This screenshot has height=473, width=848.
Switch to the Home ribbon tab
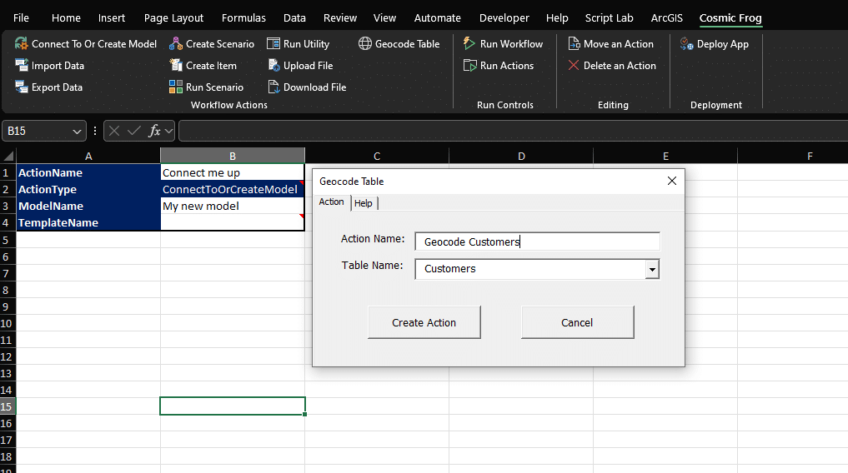[66, 17]
